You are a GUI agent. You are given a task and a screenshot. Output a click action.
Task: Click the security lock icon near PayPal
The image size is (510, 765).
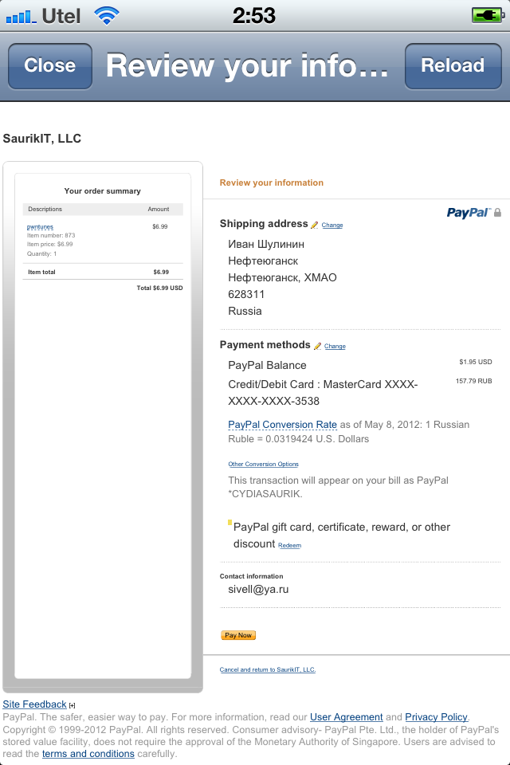(498, 213)
